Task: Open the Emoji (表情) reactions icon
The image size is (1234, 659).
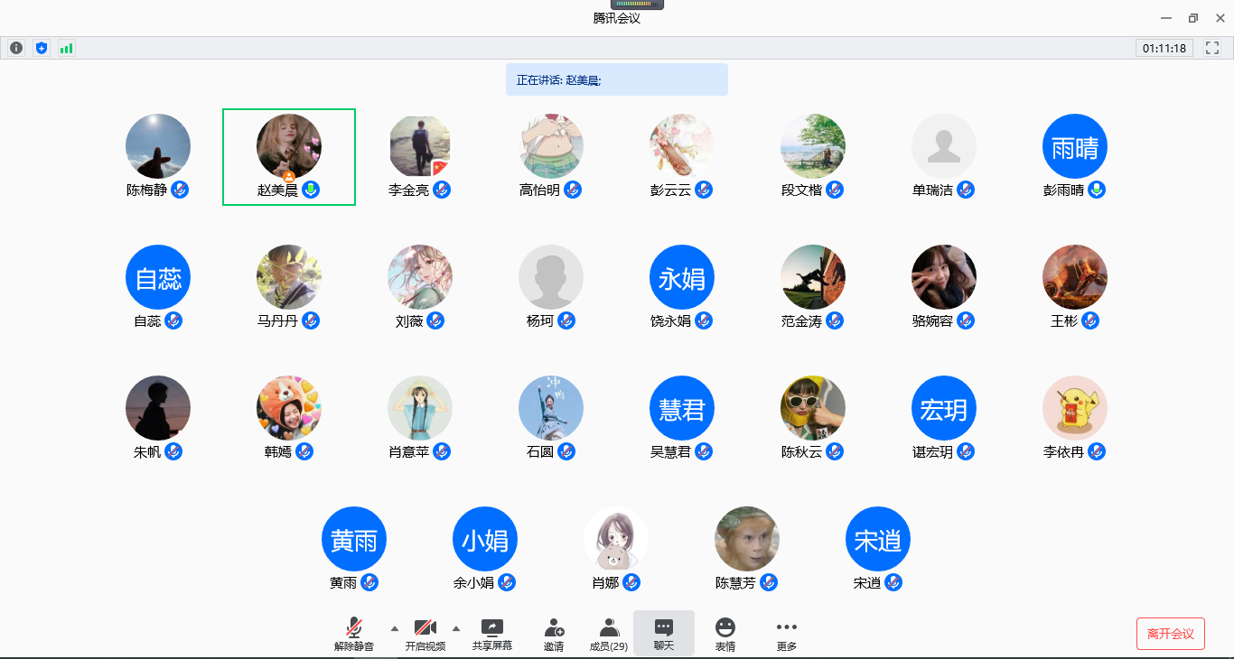Action: [725, 634]
